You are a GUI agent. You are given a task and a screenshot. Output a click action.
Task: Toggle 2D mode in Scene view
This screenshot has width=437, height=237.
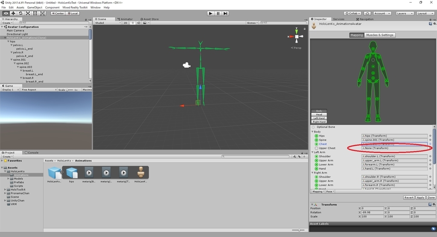tap(125, 23)
